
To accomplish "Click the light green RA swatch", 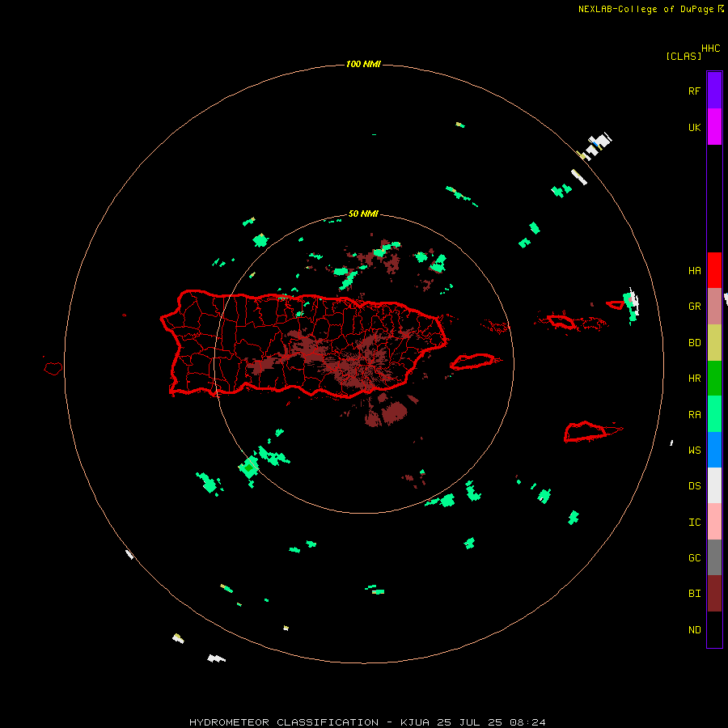I will coord(714,414).
